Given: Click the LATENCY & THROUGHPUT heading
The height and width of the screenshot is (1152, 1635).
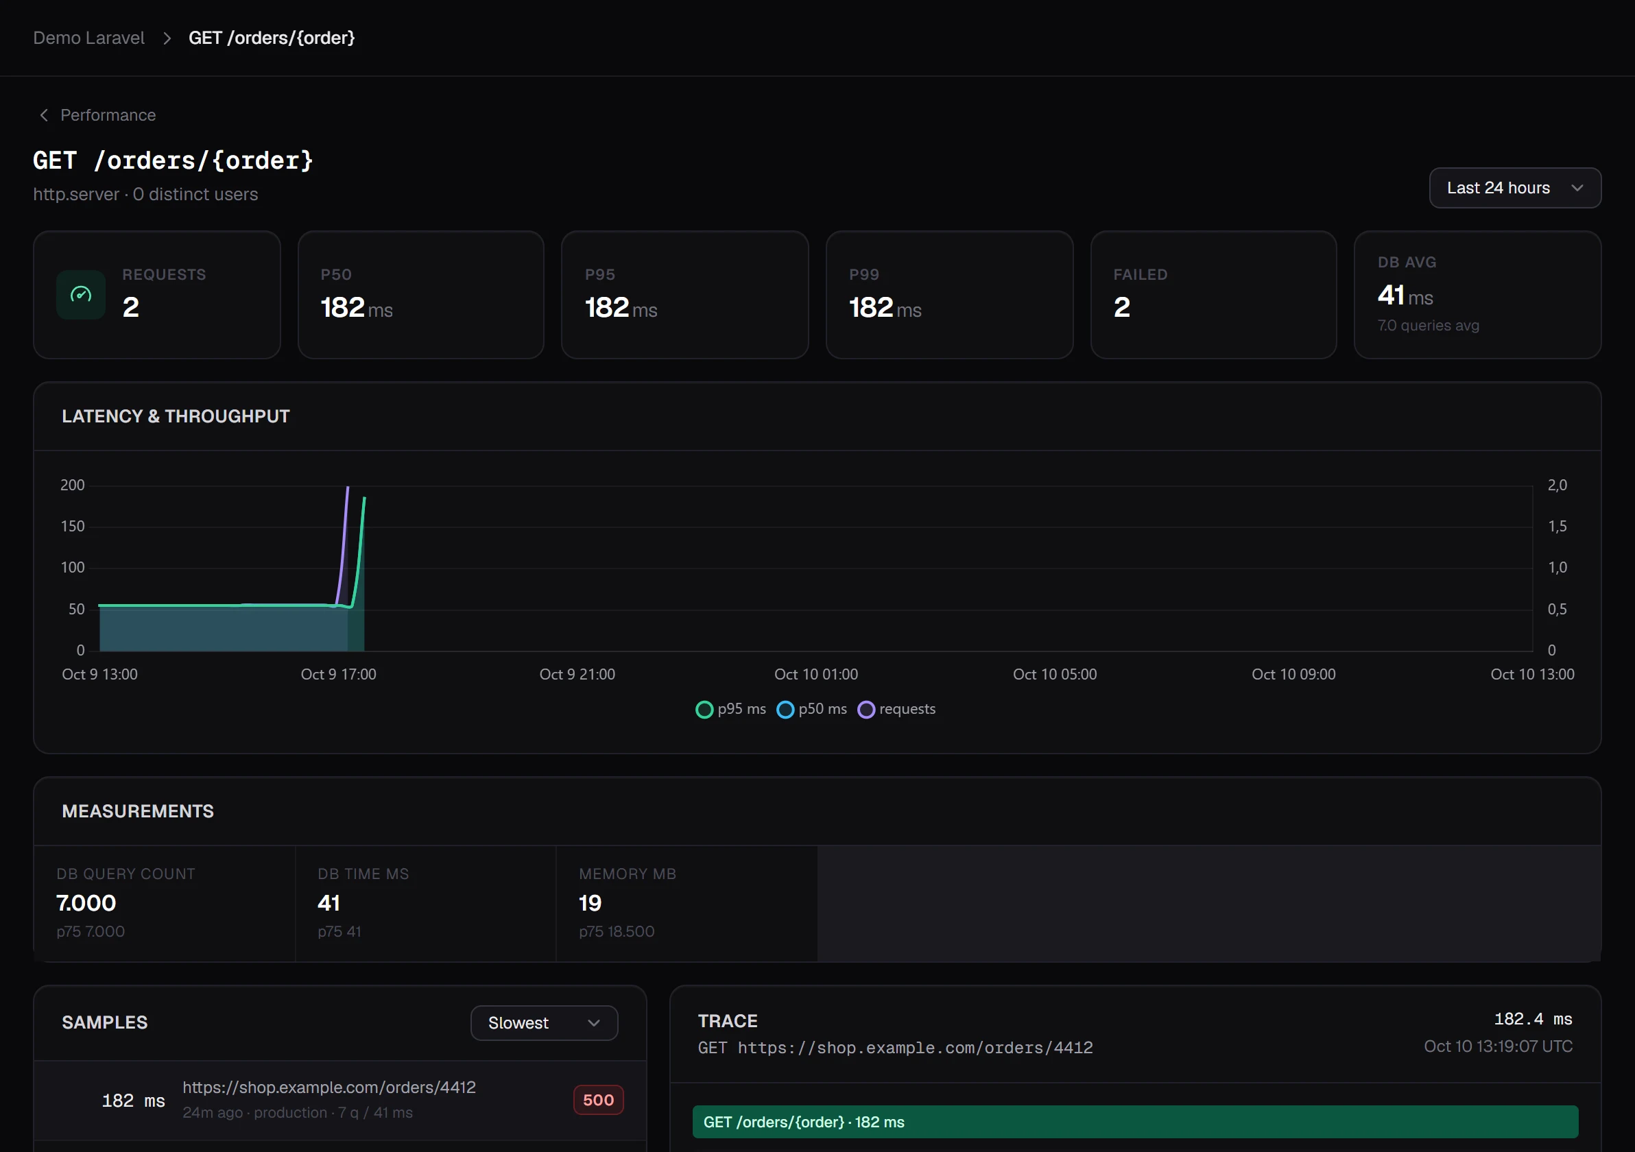Looking at the screenshot, I should 176,416.
